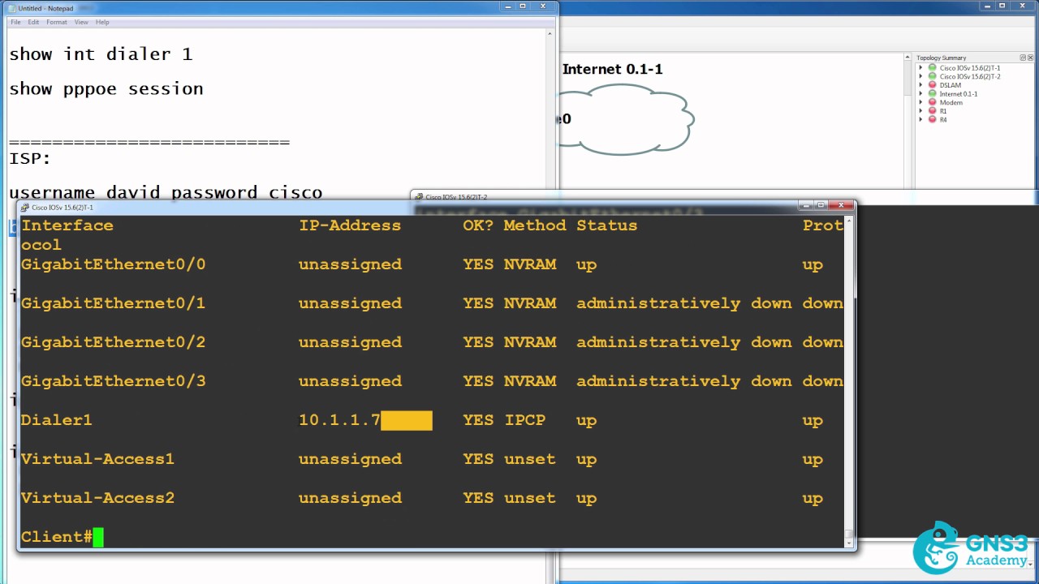Open the Help menu in Notepad
Image resolution: width=1039 pixels, height=584 pixels.
(102, 22)
